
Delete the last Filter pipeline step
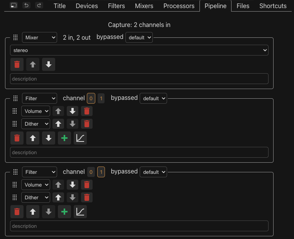(17, 212)
